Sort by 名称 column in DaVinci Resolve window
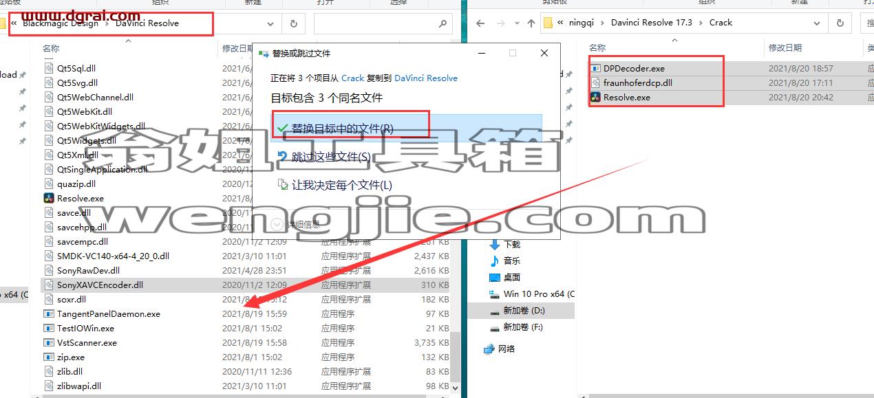Screen dimensions: 874x398 [x=51, y=49]
